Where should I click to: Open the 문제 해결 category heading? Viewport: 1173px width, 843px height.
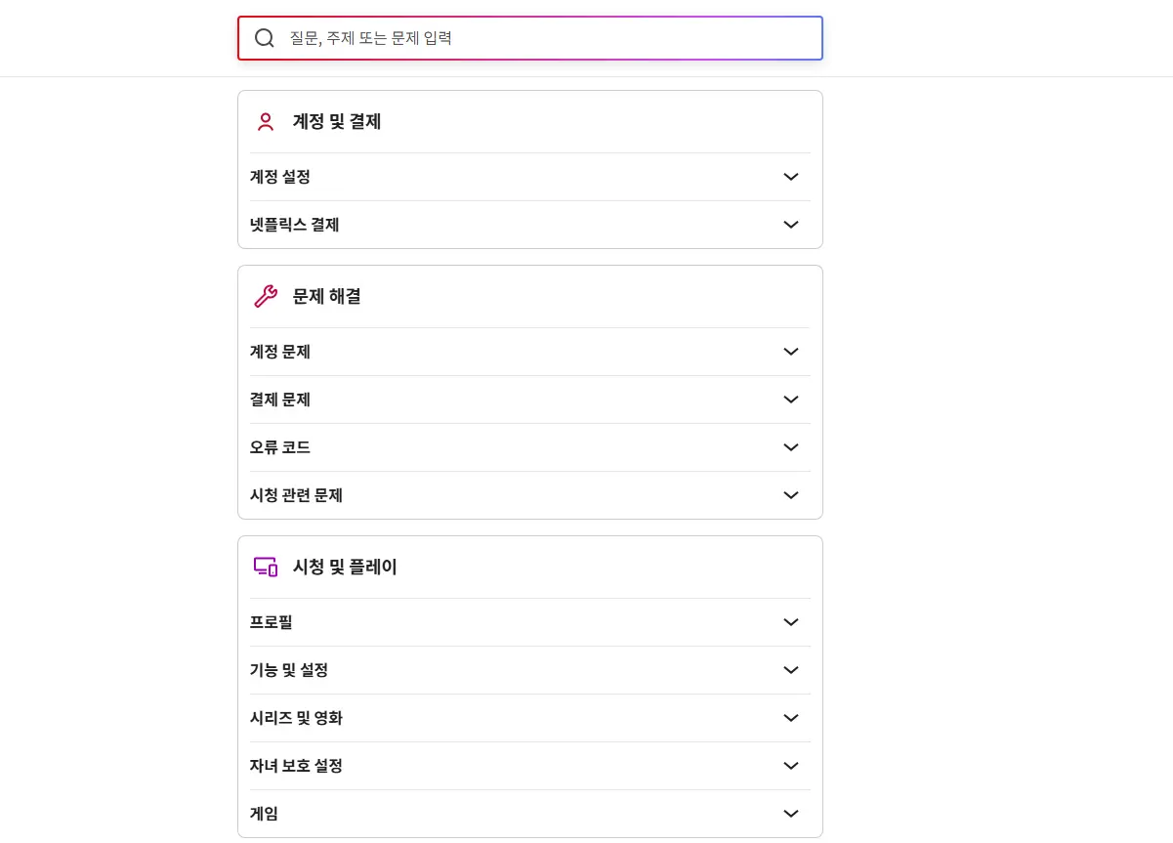click(326, 296)
